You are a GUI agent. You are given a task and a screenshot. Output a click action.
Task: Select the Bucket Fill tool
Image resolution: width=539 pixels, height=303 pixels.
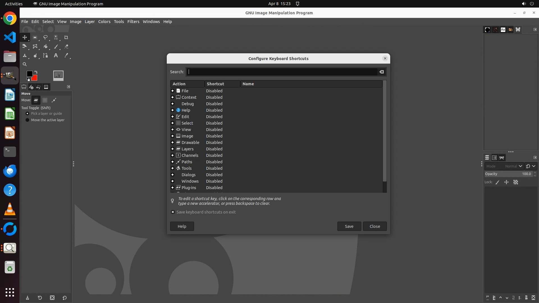(x=45, y=47)
